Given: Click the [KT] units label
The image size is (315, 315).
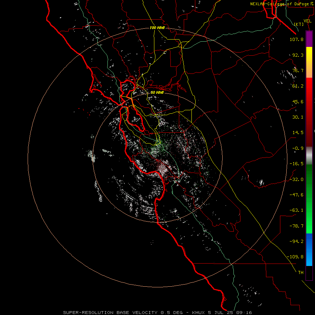Looking at the screenshot, I should tap(299, 24).
